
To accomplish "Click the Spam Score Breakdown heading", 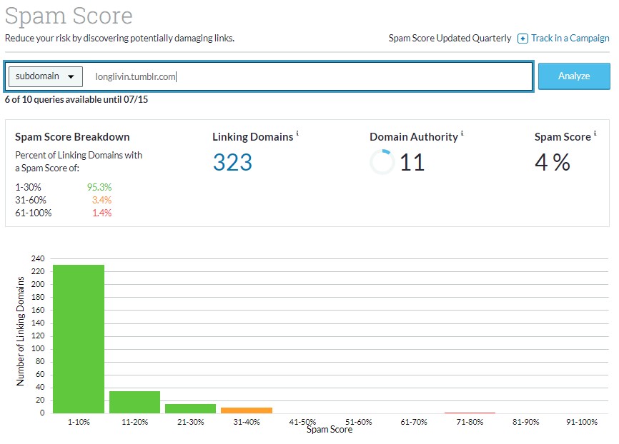I will (x=72, y=137).
